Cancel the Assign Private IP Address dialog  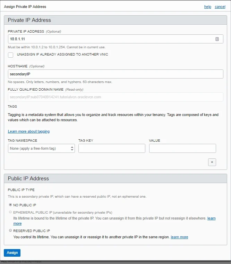pyautogui.click(x=220, y=7)
